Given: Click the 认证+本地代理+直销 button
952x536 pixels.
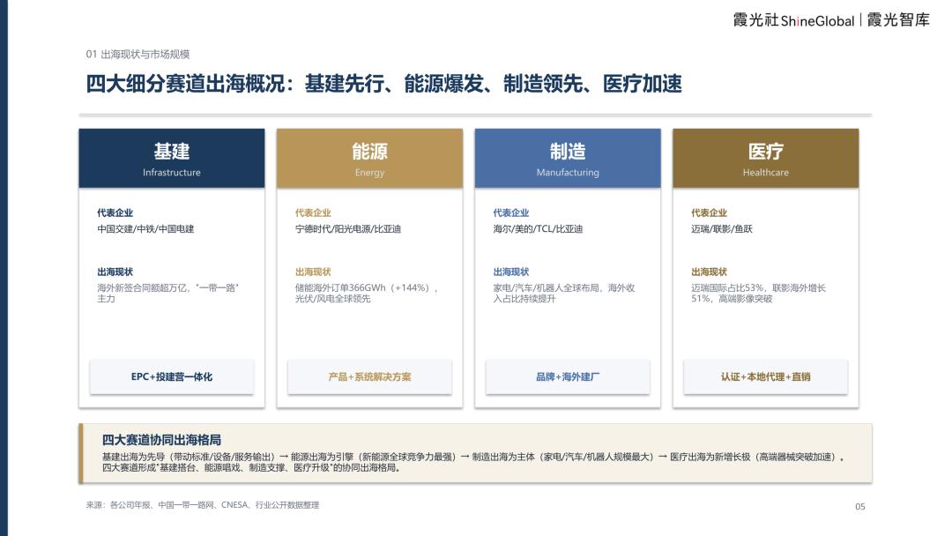Looking at the screenshot, I should tap(766, 377).
